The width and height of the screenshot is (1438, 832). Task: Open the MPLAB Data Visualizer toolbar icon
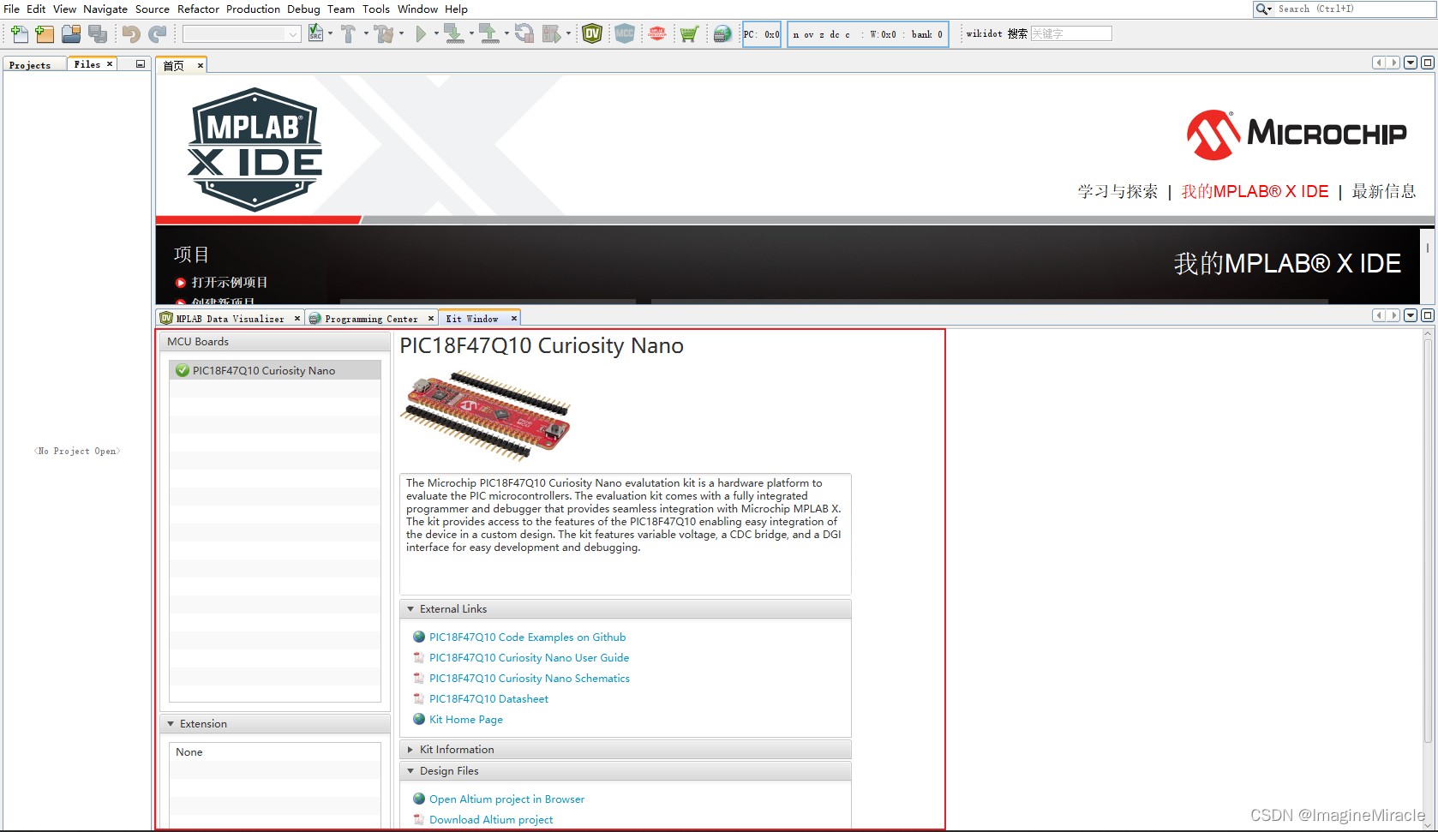click(591, 33)
